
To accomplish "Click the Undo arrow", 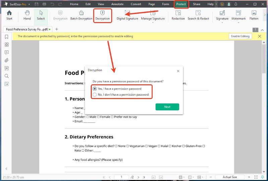I will [x=52, y=4].
